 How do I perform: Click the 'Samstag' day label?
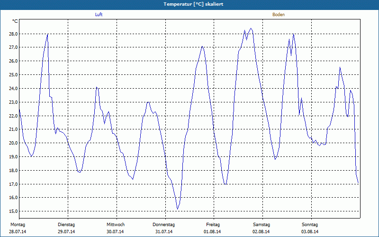pyautogui.click(x=262, y=225)
